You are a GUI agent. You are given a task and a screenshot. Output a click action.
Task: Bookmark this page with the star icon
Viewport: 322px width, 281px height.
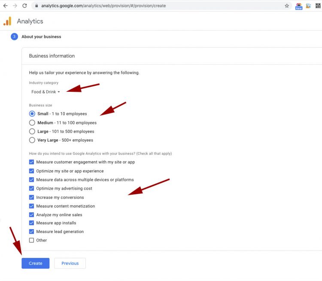tap(287, 6)
